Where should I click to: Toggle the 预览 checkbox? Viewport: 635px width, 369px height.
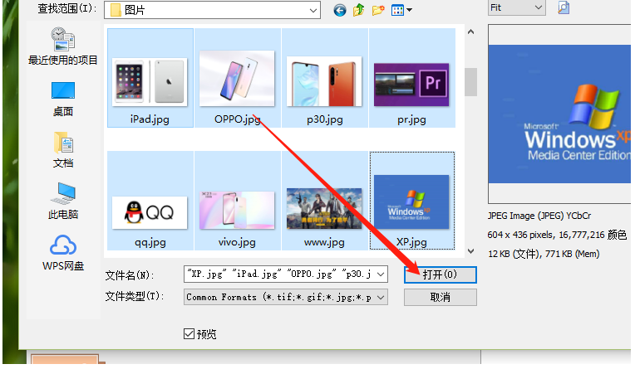[190, 334]
